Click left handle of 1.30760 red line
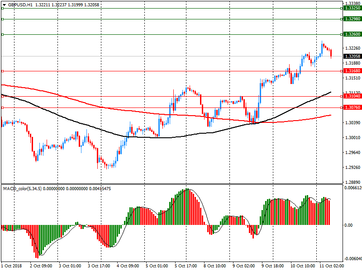 coord(2,107)
